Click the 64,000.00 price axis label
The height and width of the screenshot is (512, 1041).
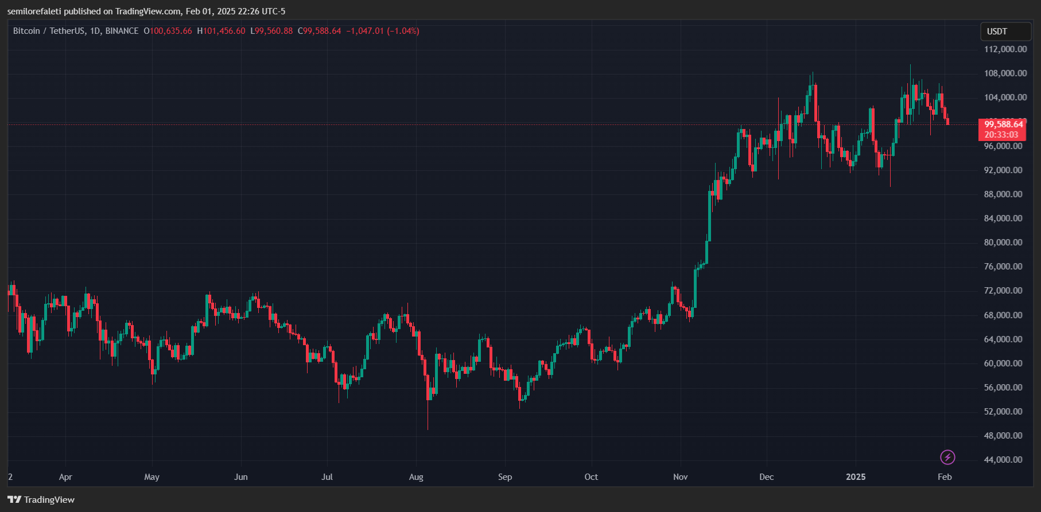point(1003,339)
